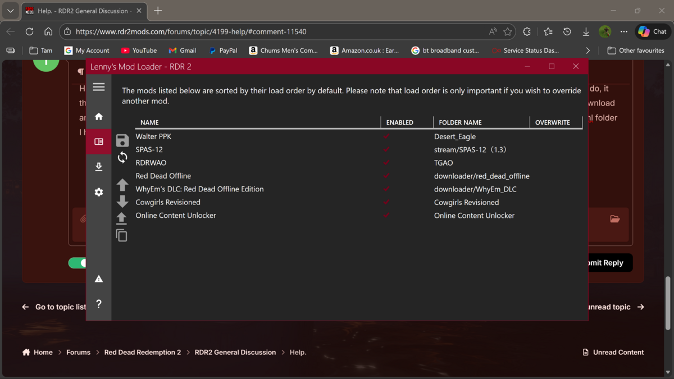Switch to the Help. RDR2 General Discussion tab
The height and width of the screenshot is (379, 674).
click(79, 11)
